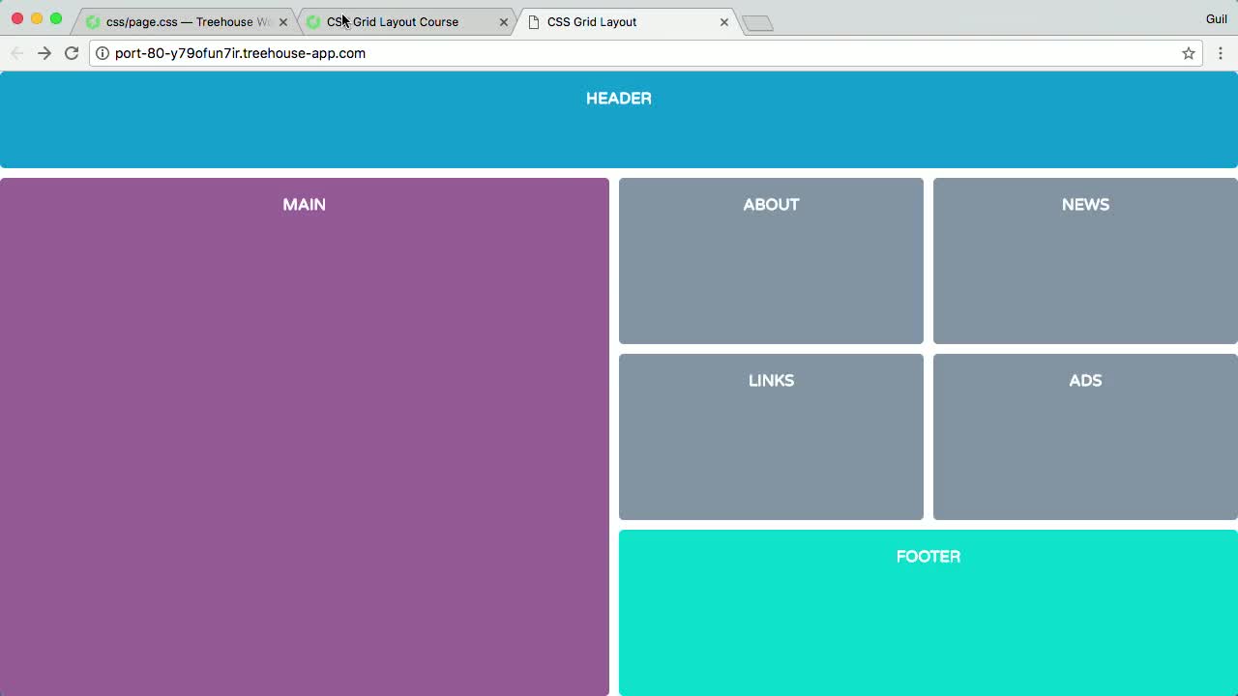Toggle the bookmark star for this page
The image size is (1238, 696).
[1188, 53]
